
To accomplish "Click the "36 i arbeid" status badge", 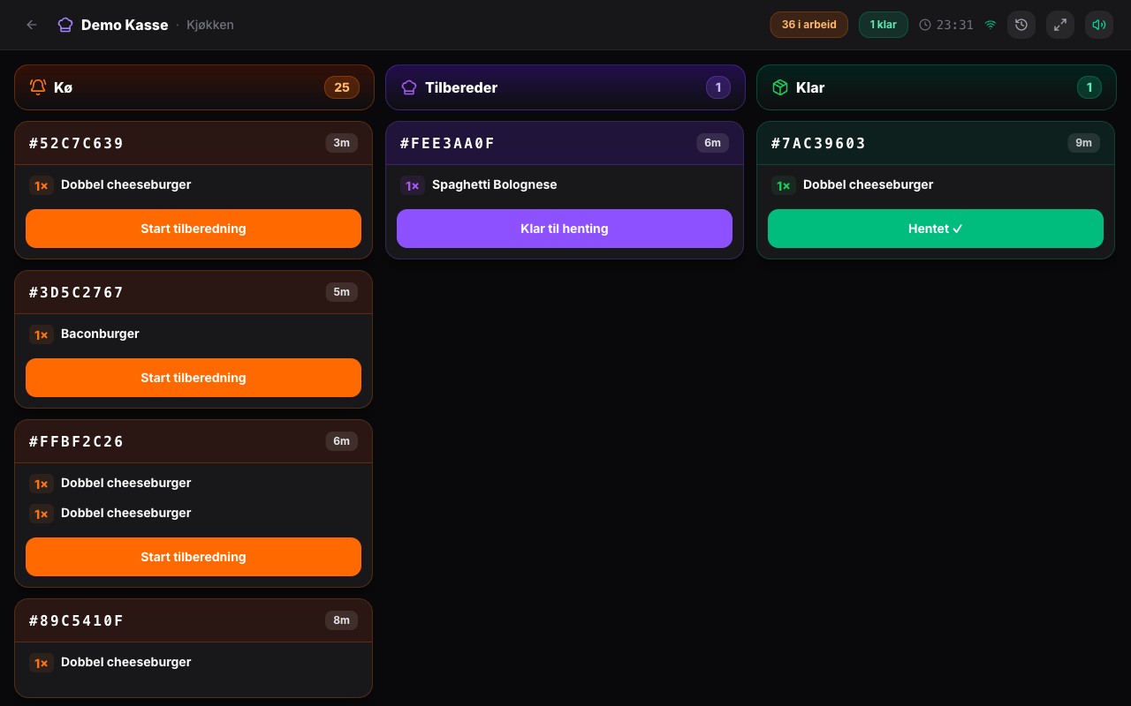I will 809,25.
